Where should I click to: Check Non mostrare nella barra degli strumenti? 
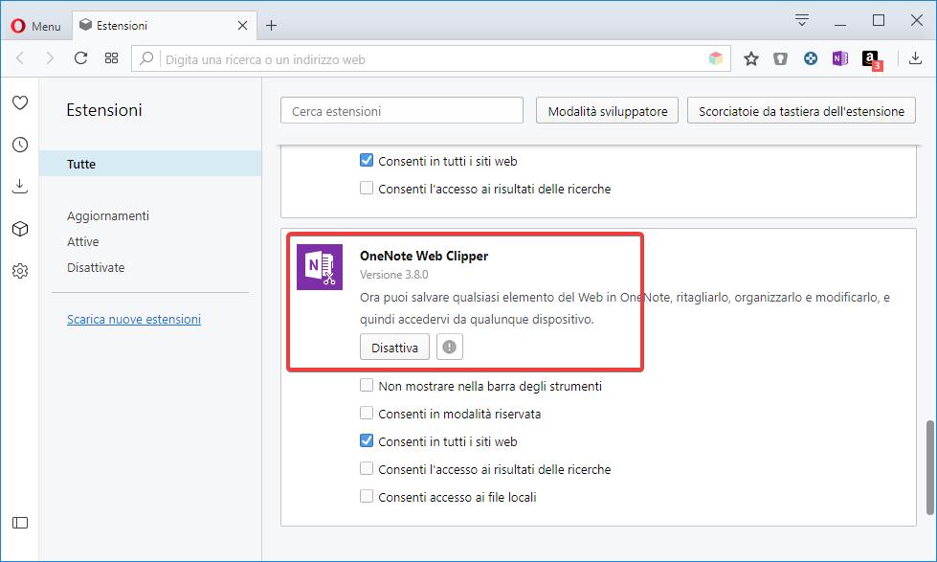(367, 385)
